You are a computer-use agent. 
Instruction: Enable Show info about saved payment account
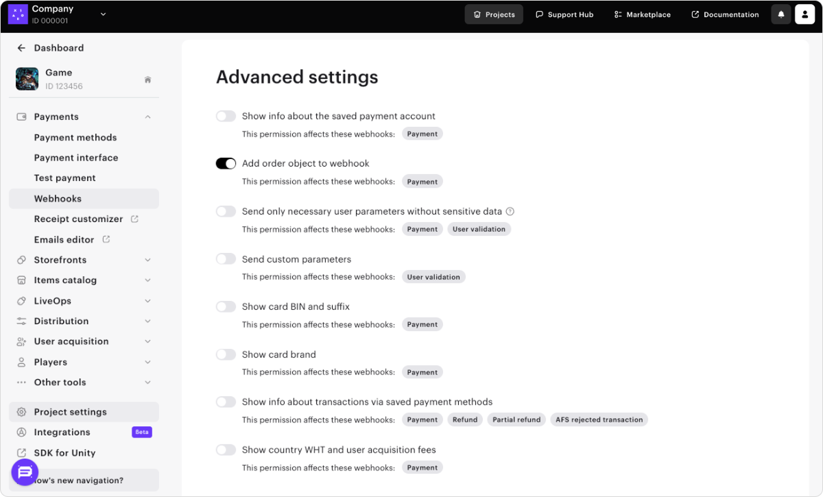click(x=226, y=116)
